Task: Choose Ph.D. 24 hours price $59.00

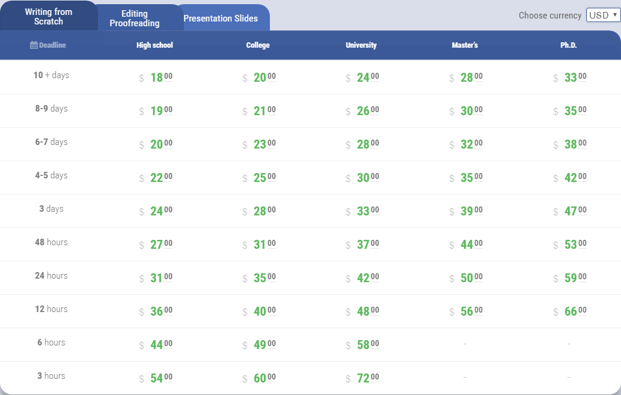Action: [x=570, y=277]
